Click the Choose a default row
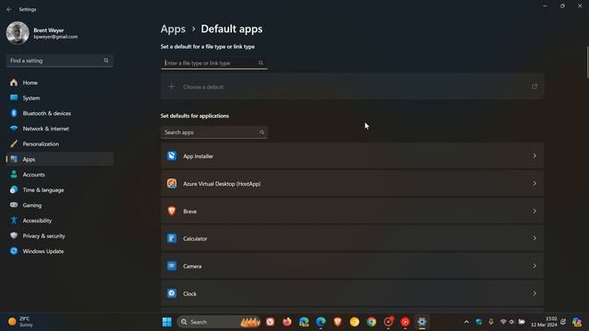589x331 pixels. click(x=352, y=86)
